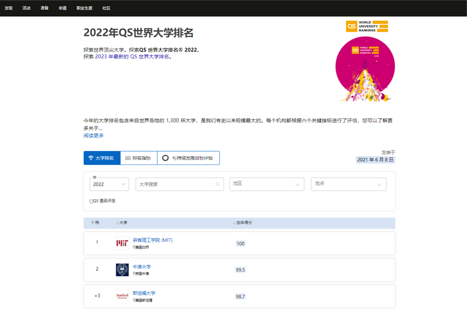Enable the QS 星级评定 checkbox
Image resolution: width=467 pixels, height=311 pixels.
point(91,201)
